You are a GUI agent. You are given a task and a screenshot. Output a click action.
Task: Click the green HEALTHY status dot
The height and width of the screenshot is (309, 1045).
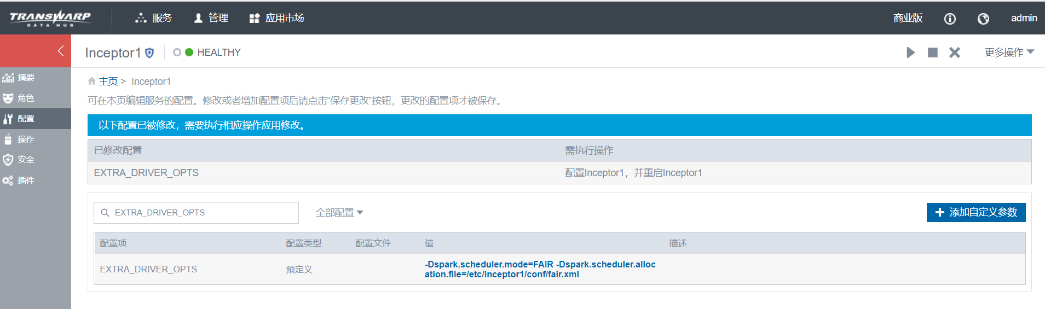point(189,53)
